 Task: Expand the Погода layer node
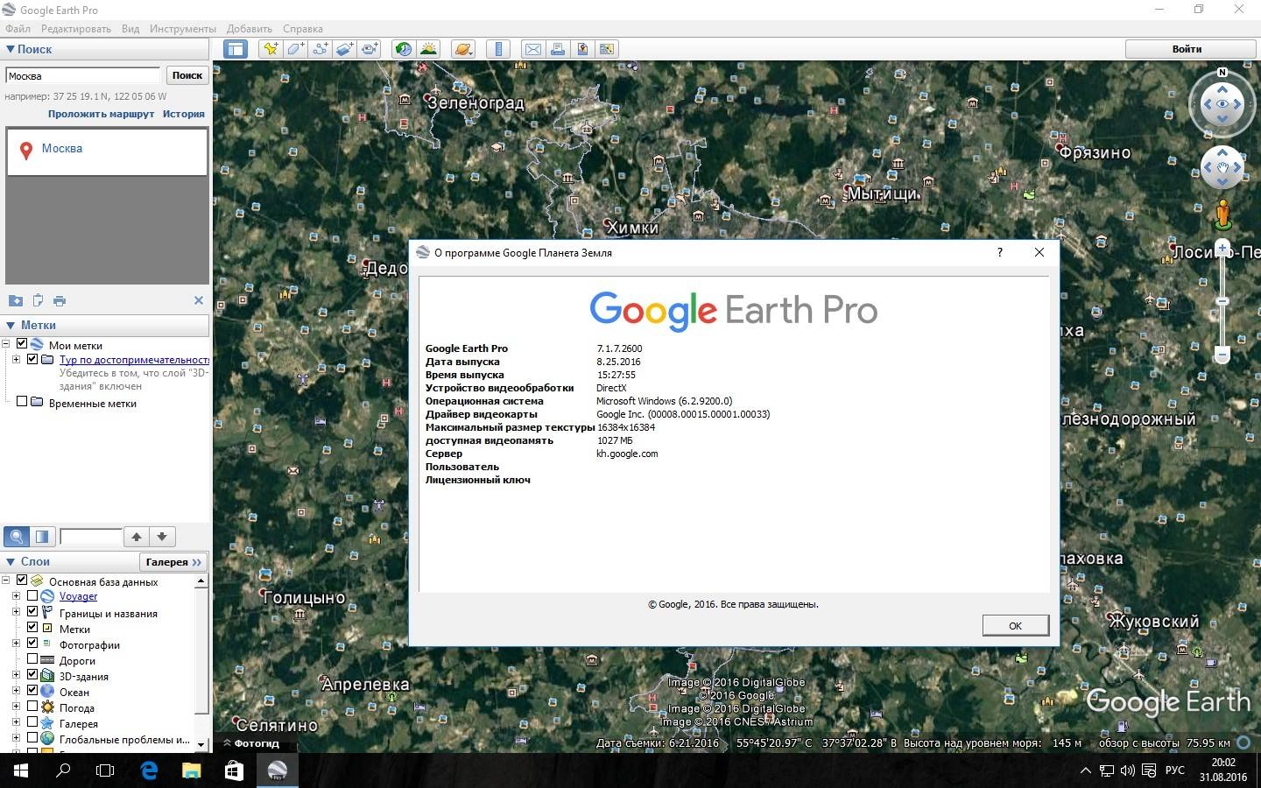pyautogui.click(x=16, y=707)
